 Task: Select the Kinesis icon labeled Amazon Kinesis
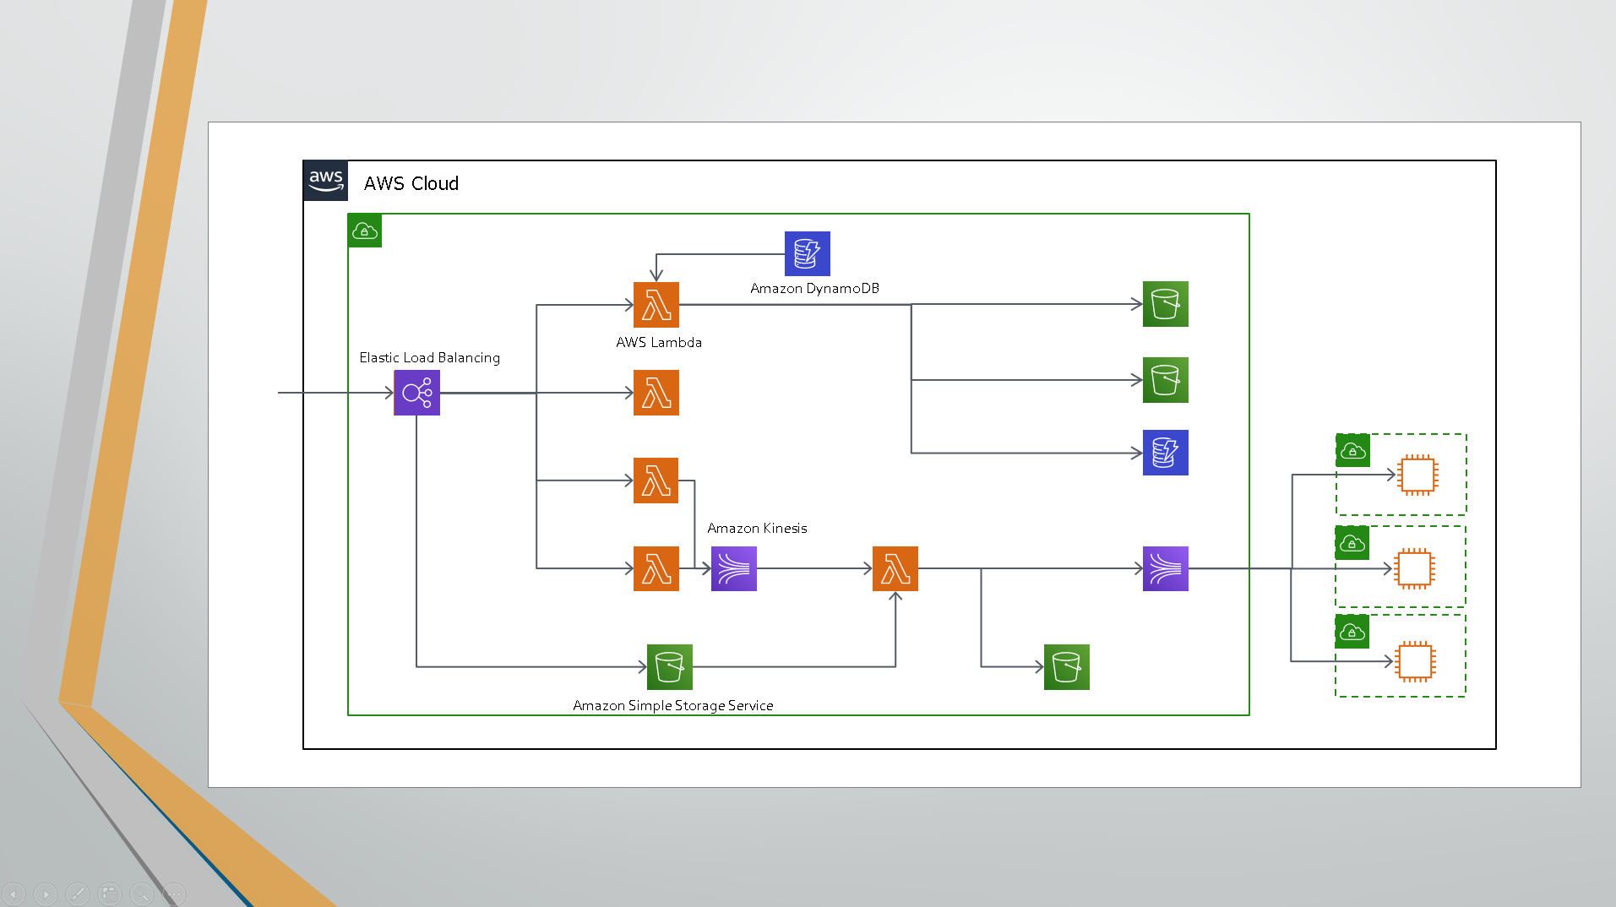click(x=734, y=568)
